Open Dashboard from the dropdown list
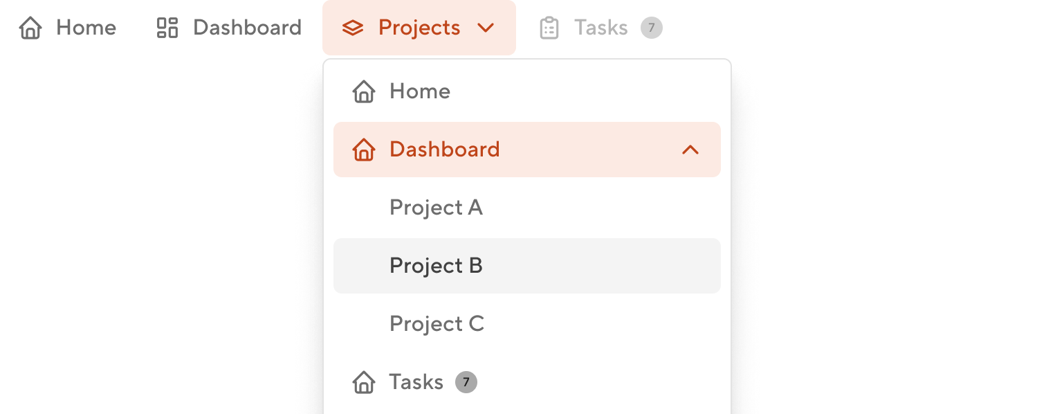Viewport: 1046px width, 414px height. 444,150
